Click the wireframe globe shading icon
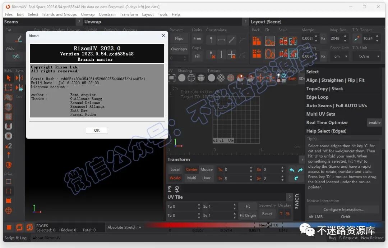This screenshot has height=248, width=388. (191, 78)
